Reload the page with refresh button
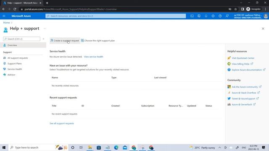 point(15,9)
